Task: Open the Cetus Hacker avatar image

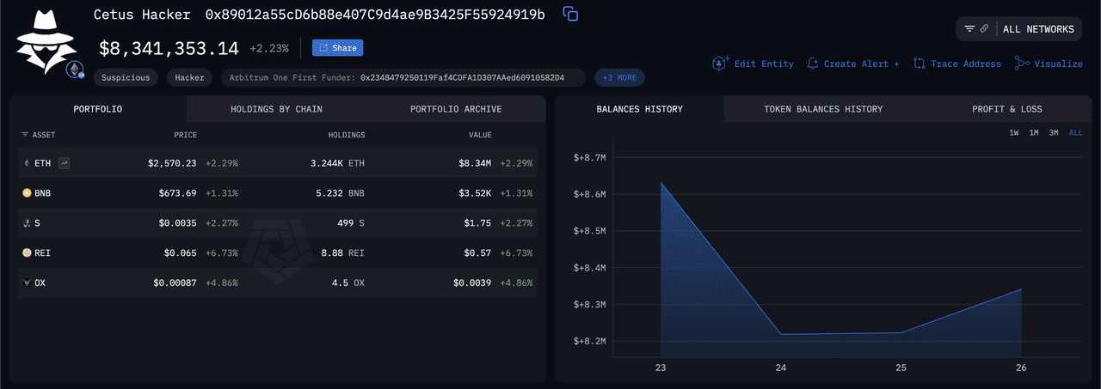Action: (47, 40)
